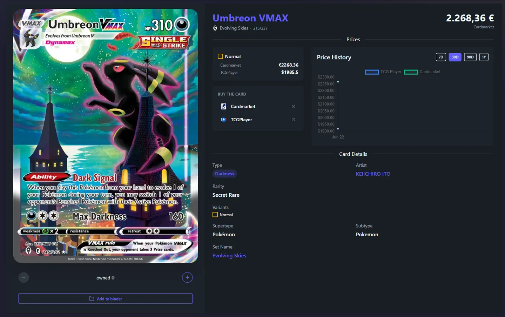Image resolution: width=505 pixels, height=317 pixels.
Task: Click the Umbreon VMAX card image
Action: pos(106,136)
